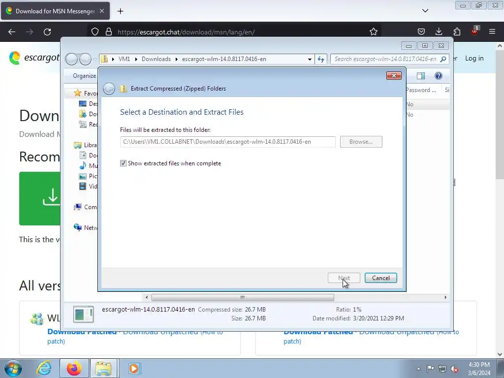The width and height of the screenshot is (504, 378).
Task: Cancel the Extract Compressed Folders wizard
Action: coord(381,278)
